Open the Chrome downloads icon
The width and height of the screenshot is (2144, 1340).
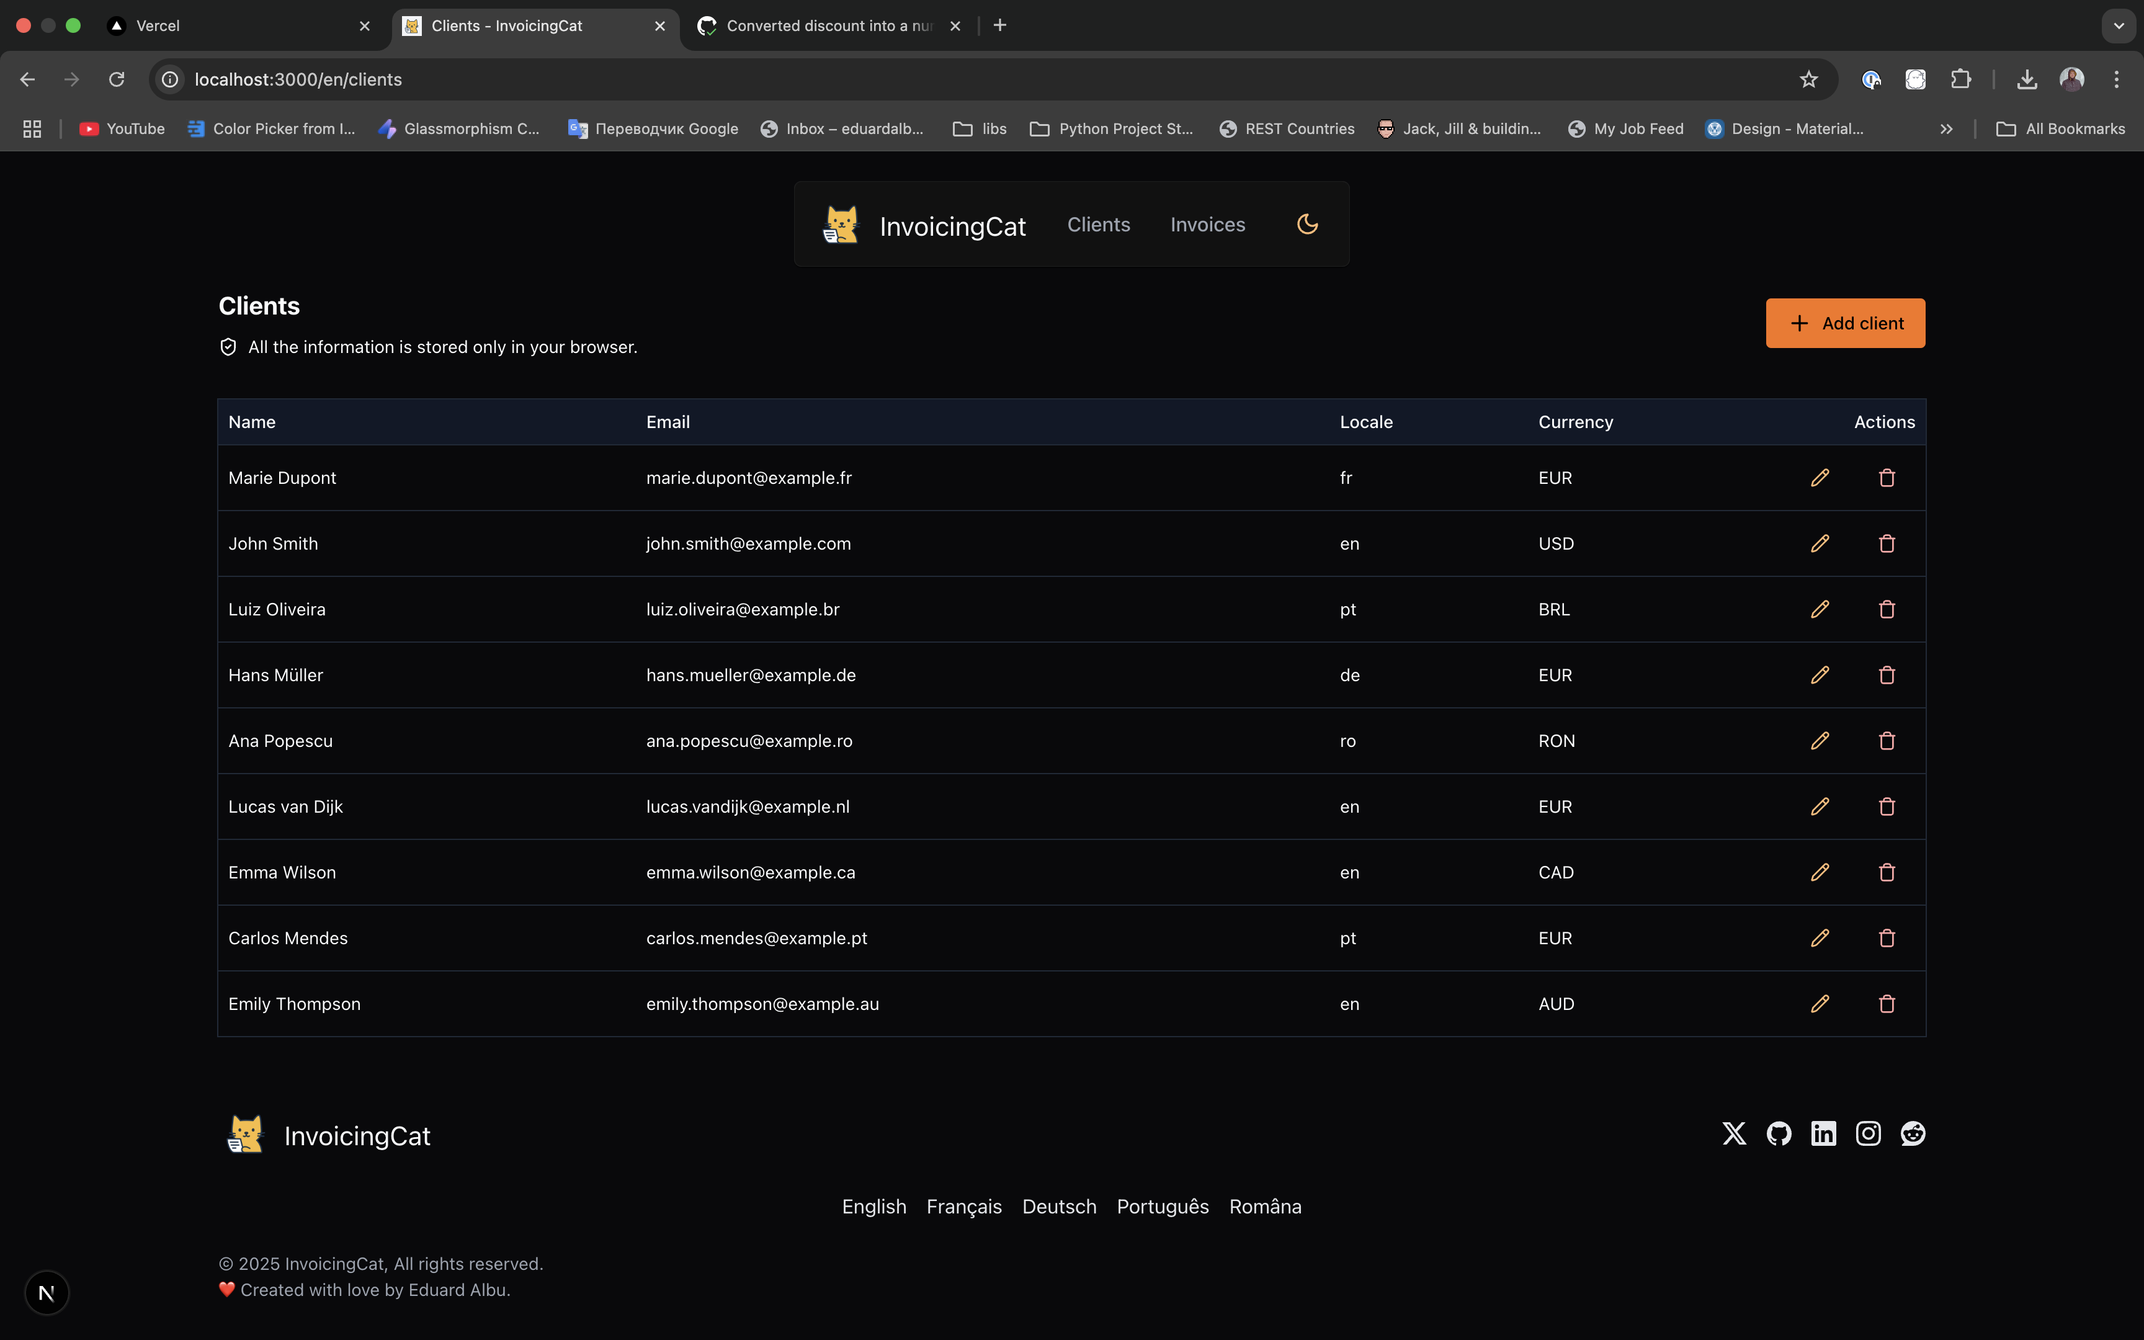[2026, 80]
